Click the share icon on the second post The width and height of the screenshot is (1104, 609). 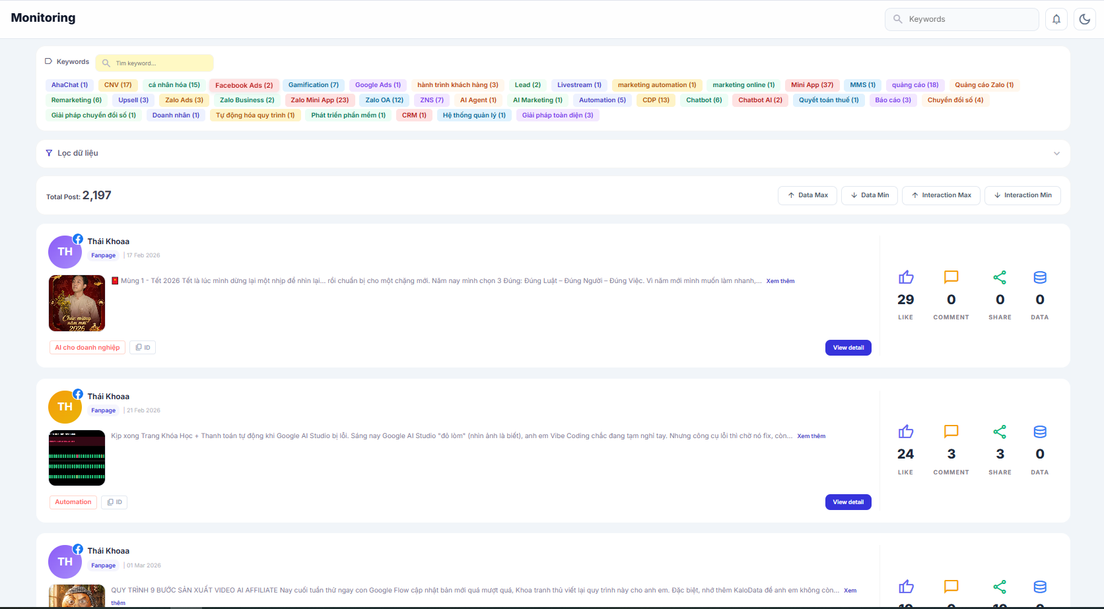[x=1000, y=432]
